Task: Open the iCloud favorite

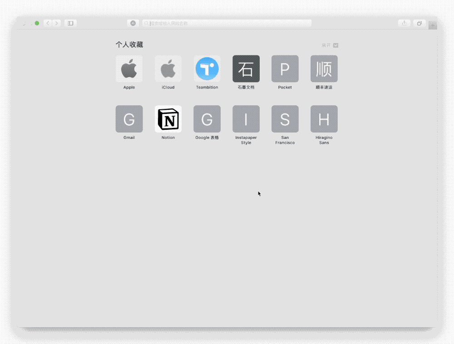Action: pyautogui.click(x=168, y=69)
